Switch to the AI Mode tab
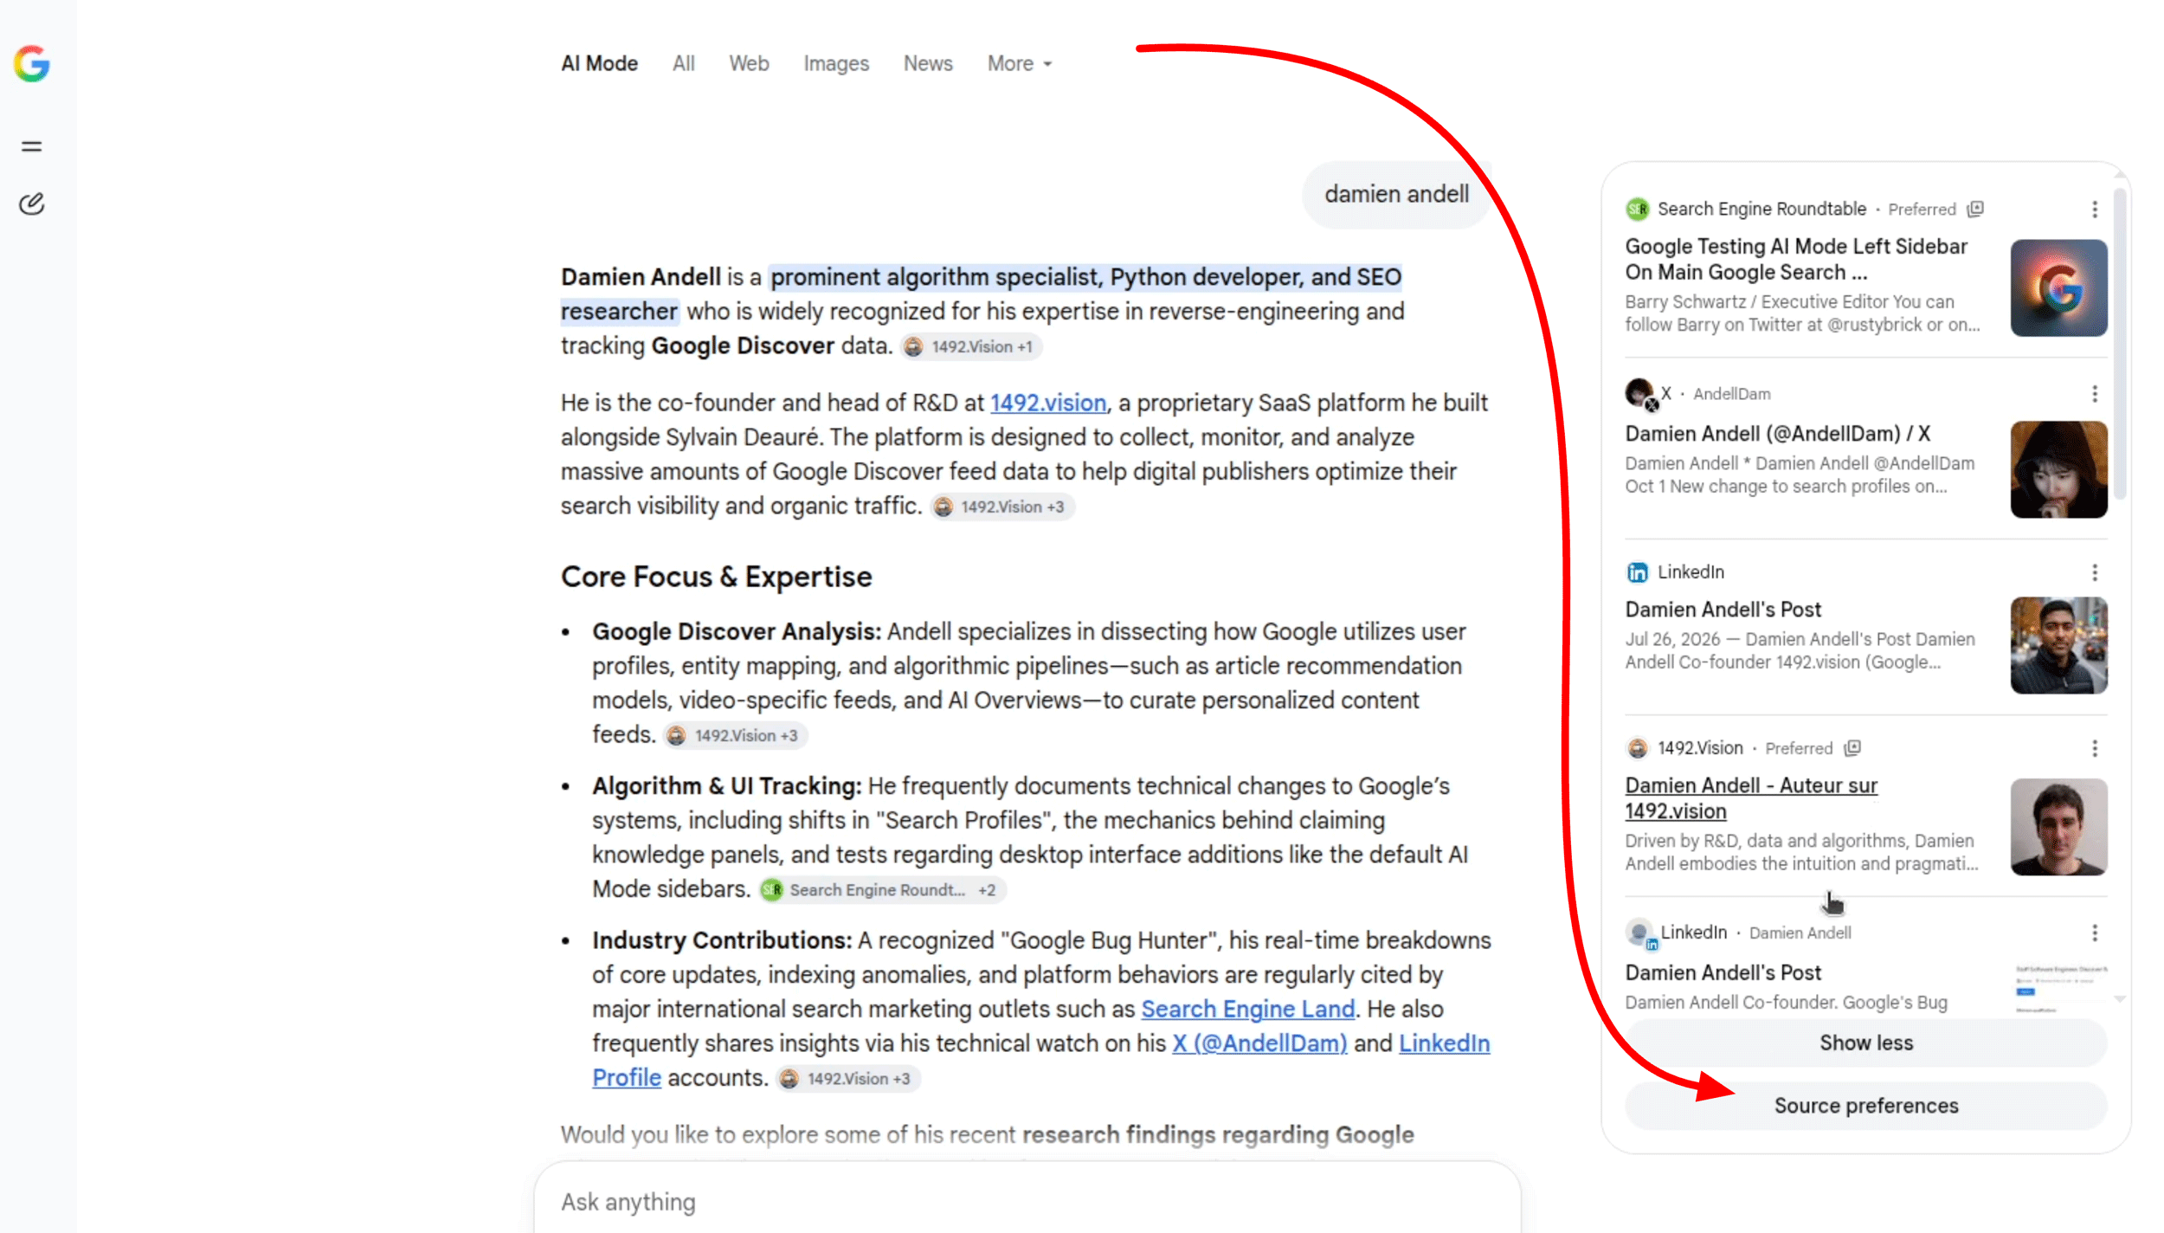This screenshot has height=1233, width=2164. pyautogui.click(x=599, y=64)
